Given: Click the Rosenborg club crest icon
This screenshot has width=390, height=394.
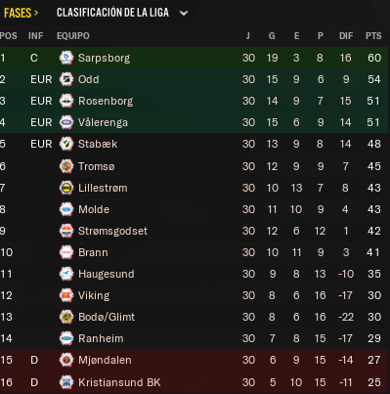Looking at the screenshot, I should pos(66,101).
